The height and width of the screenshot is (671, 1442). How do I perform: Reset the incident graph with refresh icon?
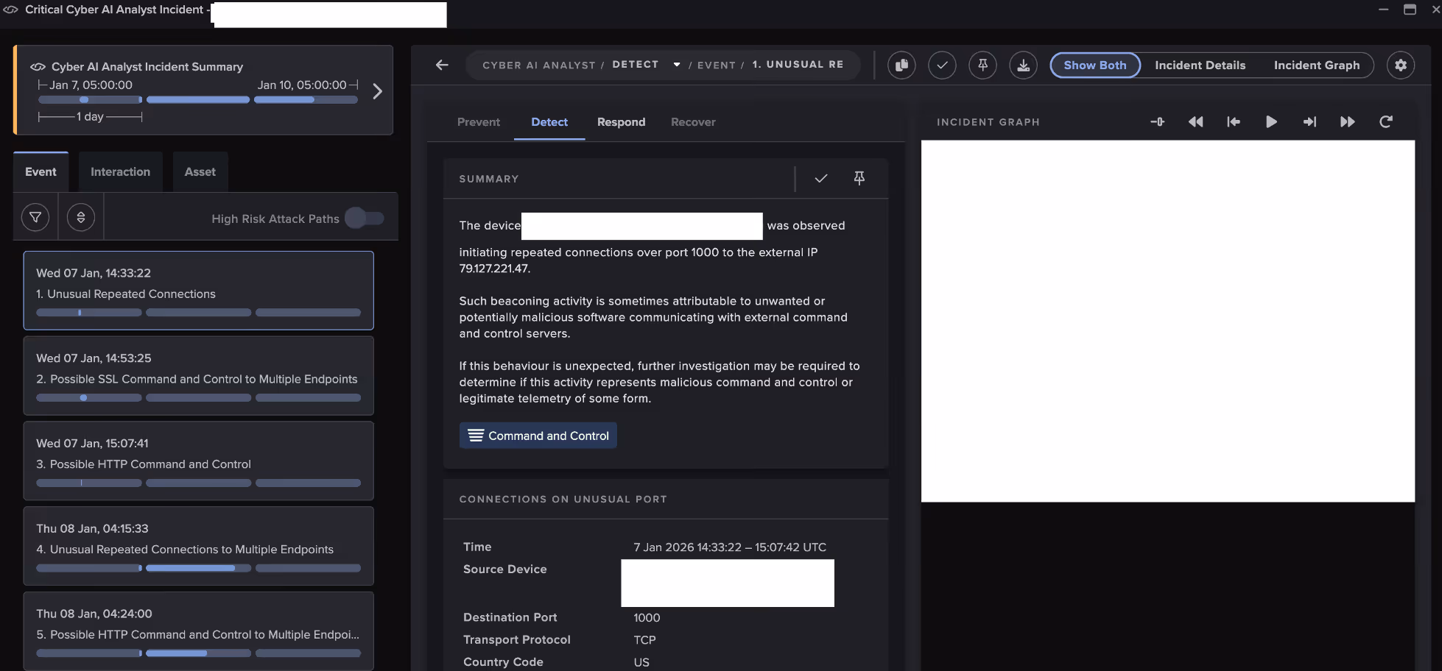click(1386, 121)
